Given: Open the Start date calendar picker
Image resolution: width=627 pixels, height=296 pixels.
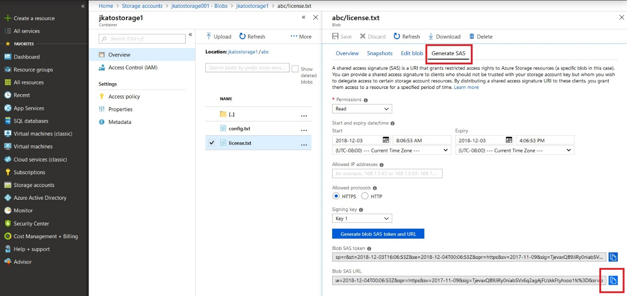Looking at the screenshot, I should (386, 140).
